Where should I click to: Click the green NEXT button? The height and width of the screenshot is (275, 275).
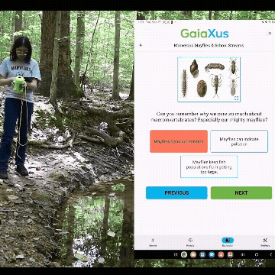coord(241,192)
